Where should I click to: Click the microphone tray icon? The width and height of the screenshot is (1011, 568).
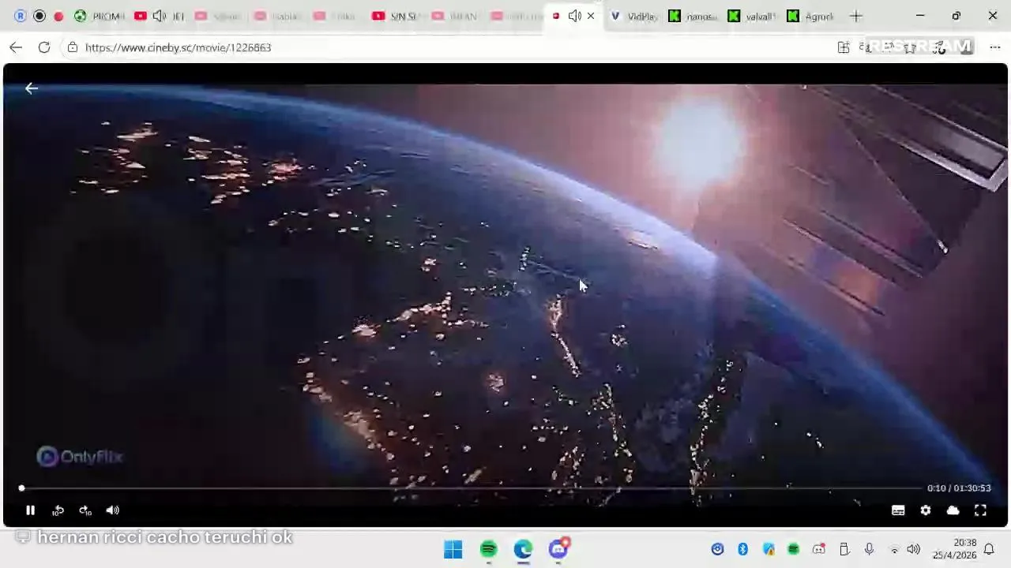tap(869, 549)
